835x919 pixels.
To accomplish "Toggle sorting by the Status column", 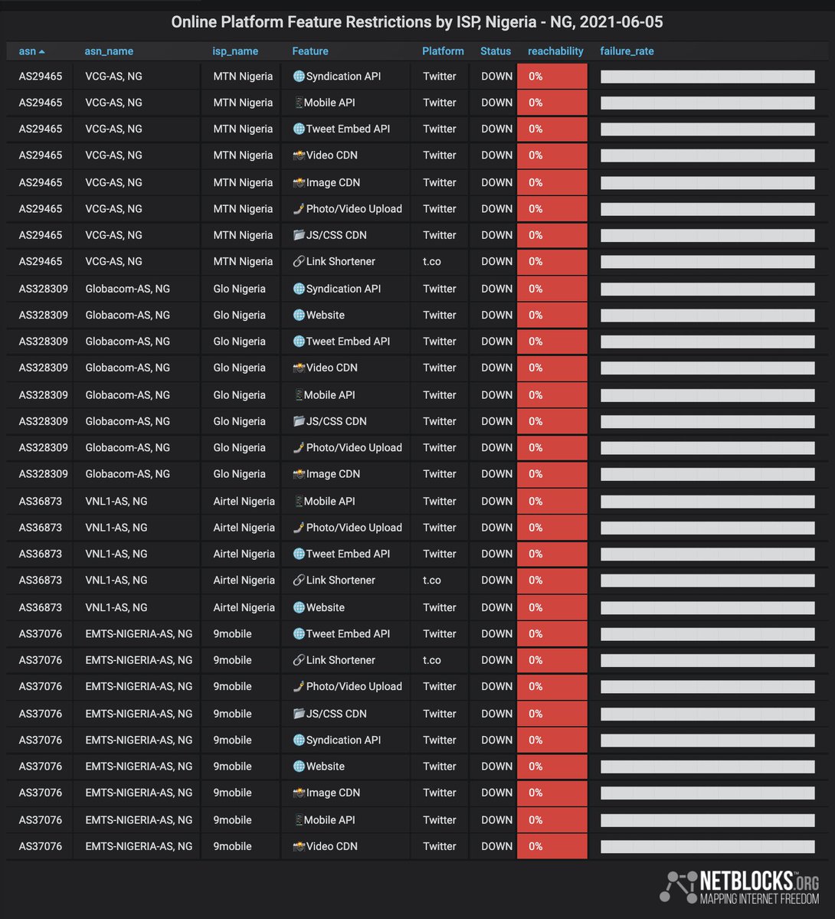I will tap(496, 51).
